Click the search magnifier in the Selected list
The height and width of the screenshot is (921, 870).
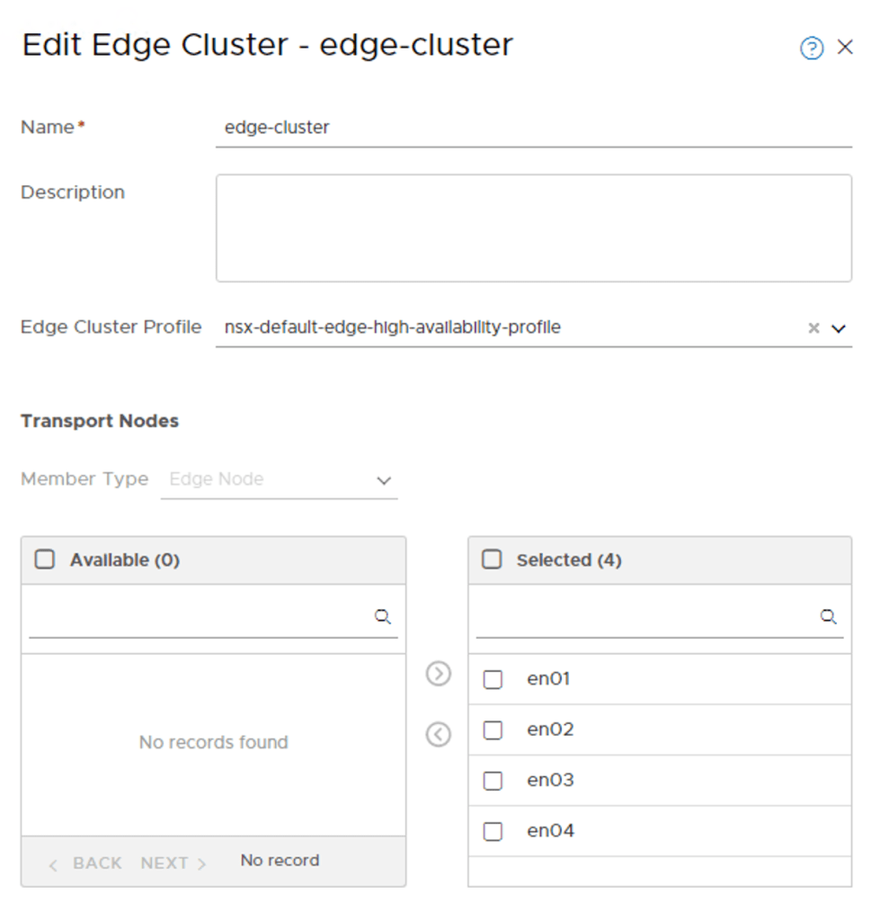point(826,616)
